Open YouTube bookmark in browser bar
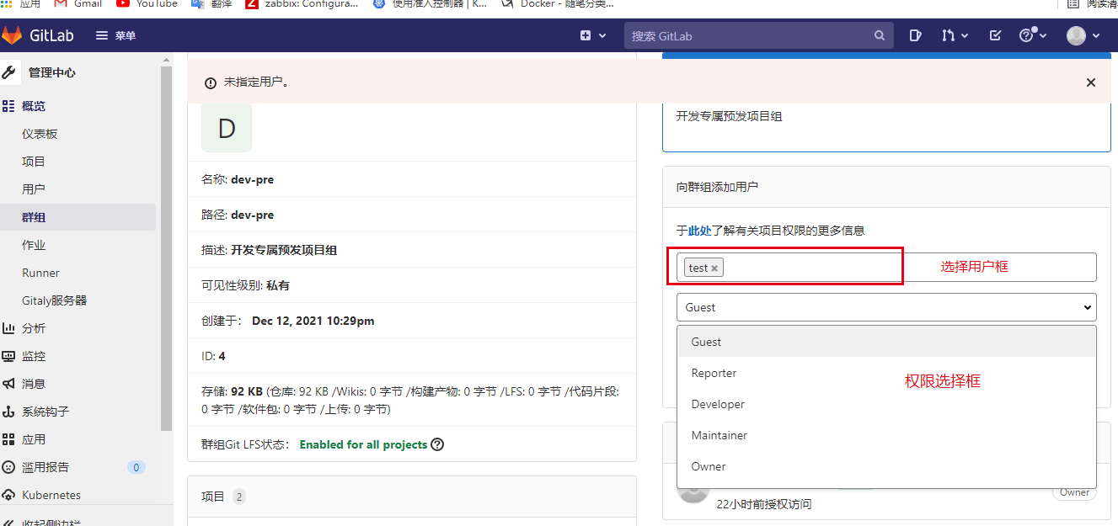 click(147, 4)
